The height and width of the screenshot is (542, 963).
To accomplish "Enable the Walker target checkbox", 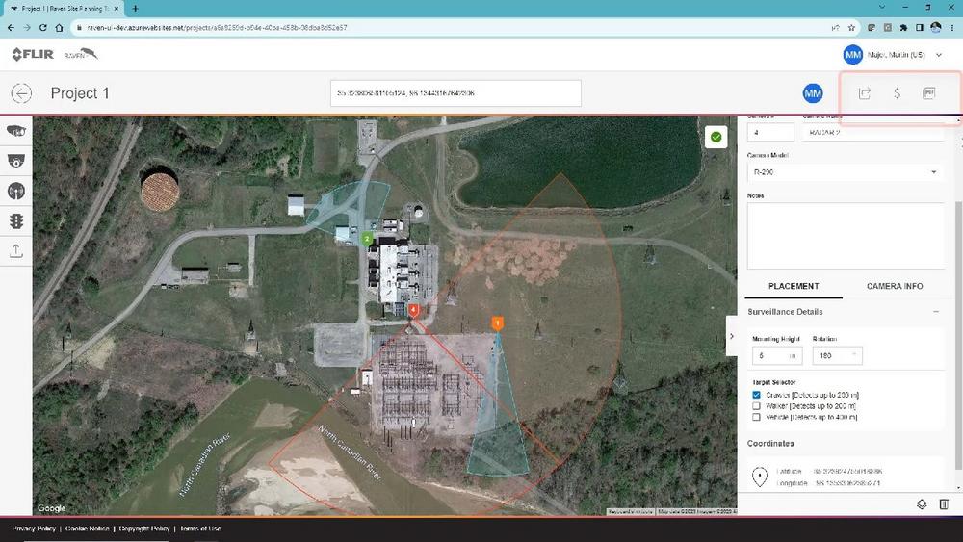I will [757, 406].
